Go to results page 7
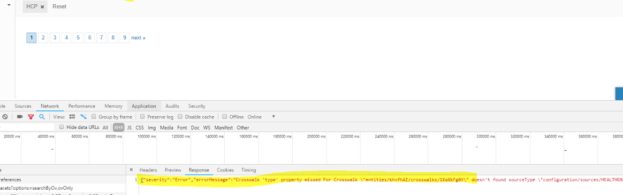623x195 pixels. pyautogui.click(x=101, y=38)
